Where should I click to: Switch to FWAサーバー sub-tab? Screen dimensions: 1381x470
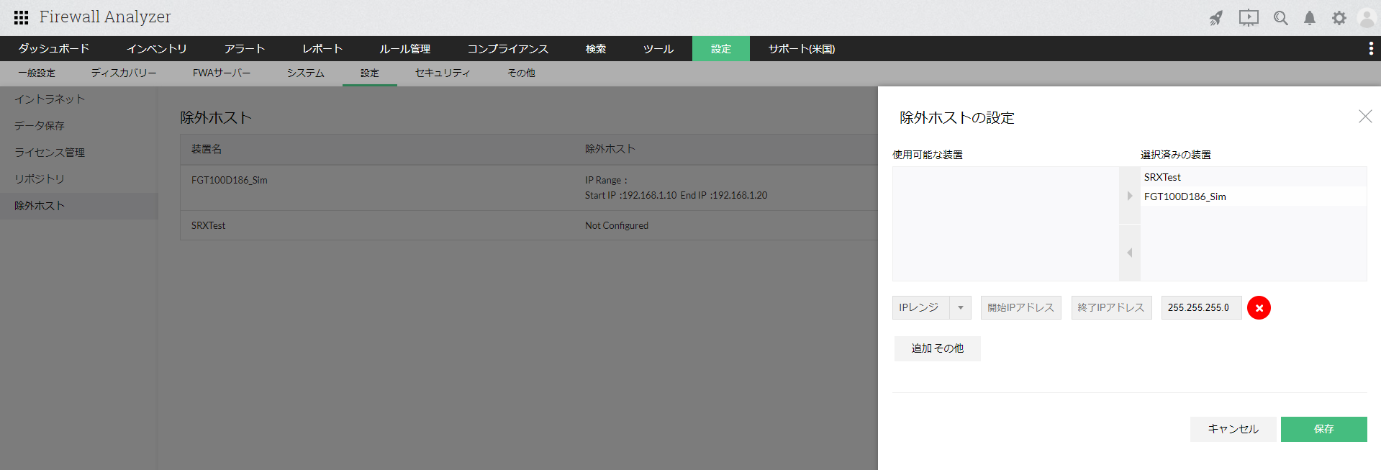click(222, 73)
